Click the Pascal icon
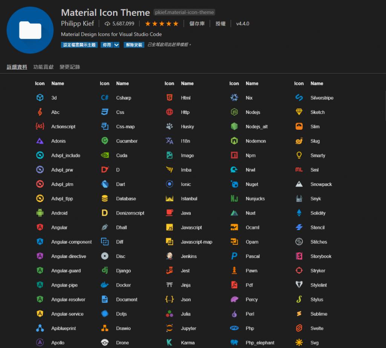Viewport: 386px width, 348px height. click(234, 256)
